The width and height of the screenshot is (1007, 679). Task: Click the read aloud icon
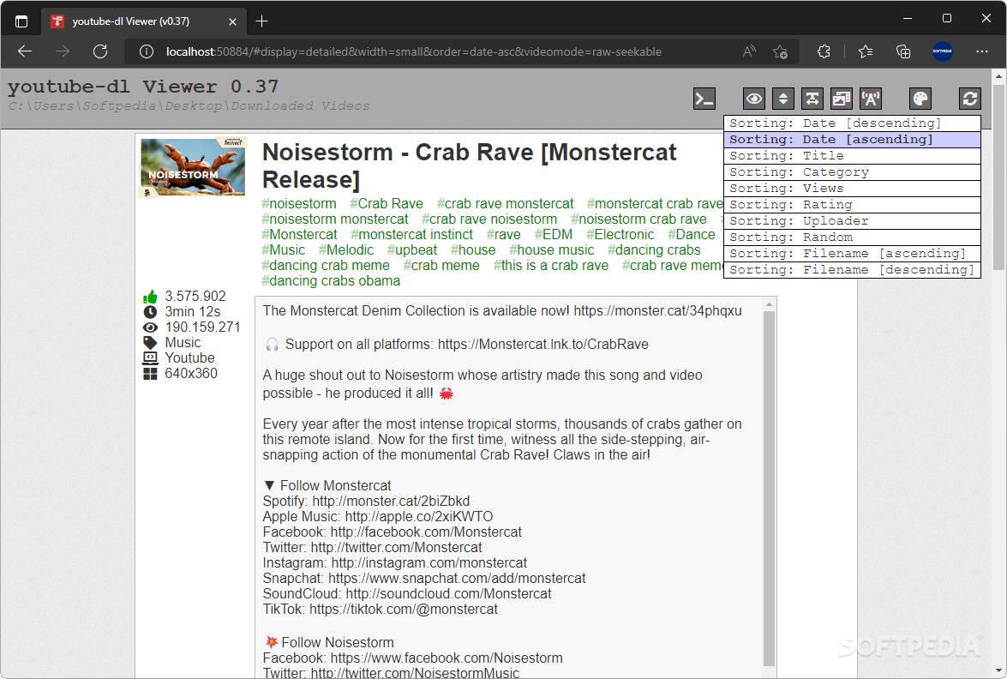tap(749, 51)
